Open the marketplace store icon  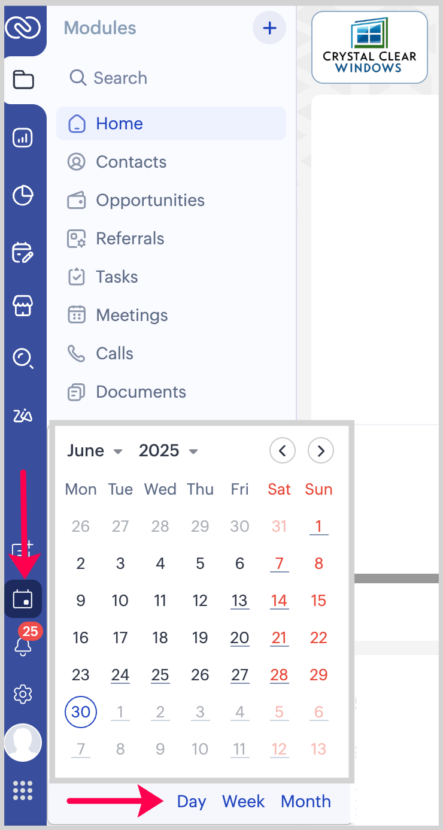click(23, 305)
